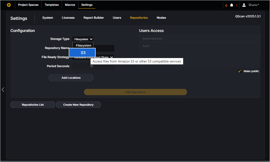Open the Shane user menu
Screen dimensions: 270x162
coord(254,5)
